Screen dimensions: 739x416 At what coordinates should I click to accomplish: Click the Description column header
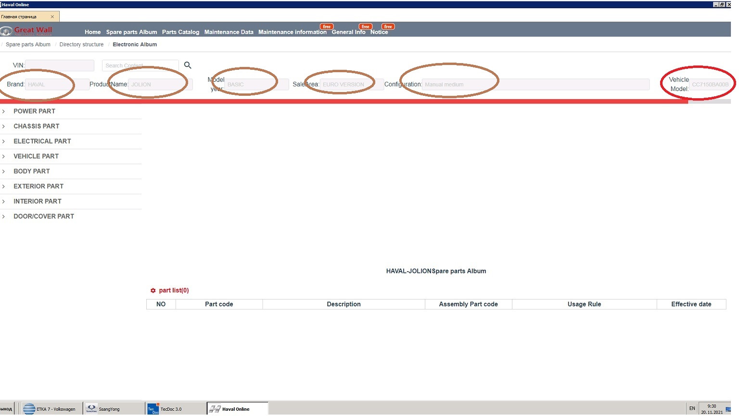[x=344, y=304]
